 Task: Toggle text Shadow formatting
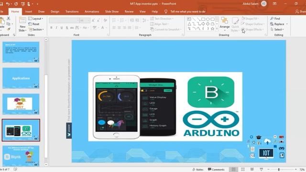(x=67, y=28)
